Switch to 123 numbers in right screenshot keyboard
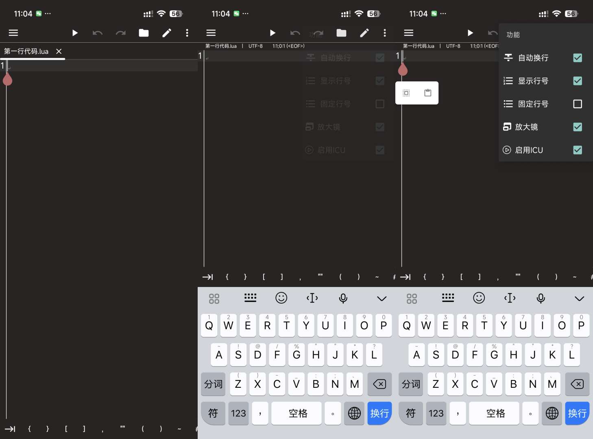This screenshot has height=439, width=593. [x=436, y=413]
